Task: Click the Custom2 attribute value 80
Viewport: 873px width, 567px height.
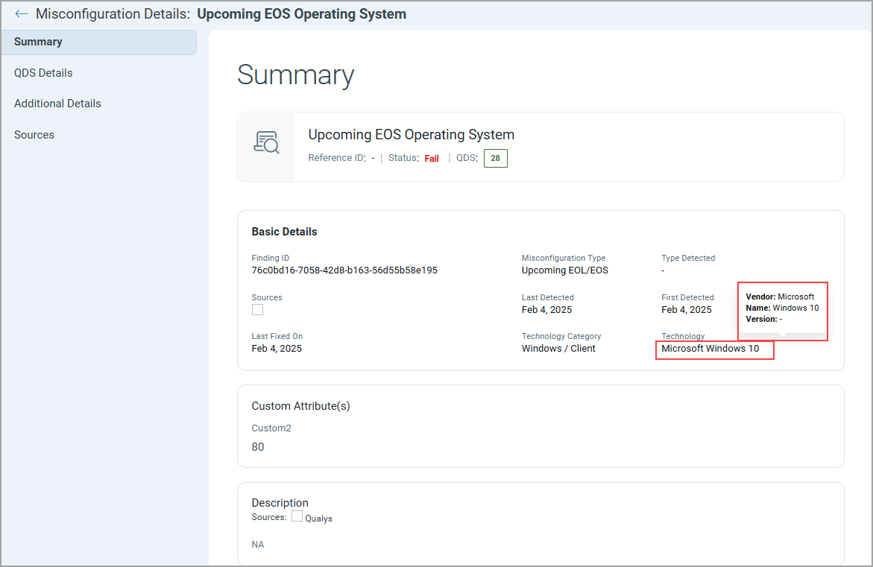Action: (258, 447)
